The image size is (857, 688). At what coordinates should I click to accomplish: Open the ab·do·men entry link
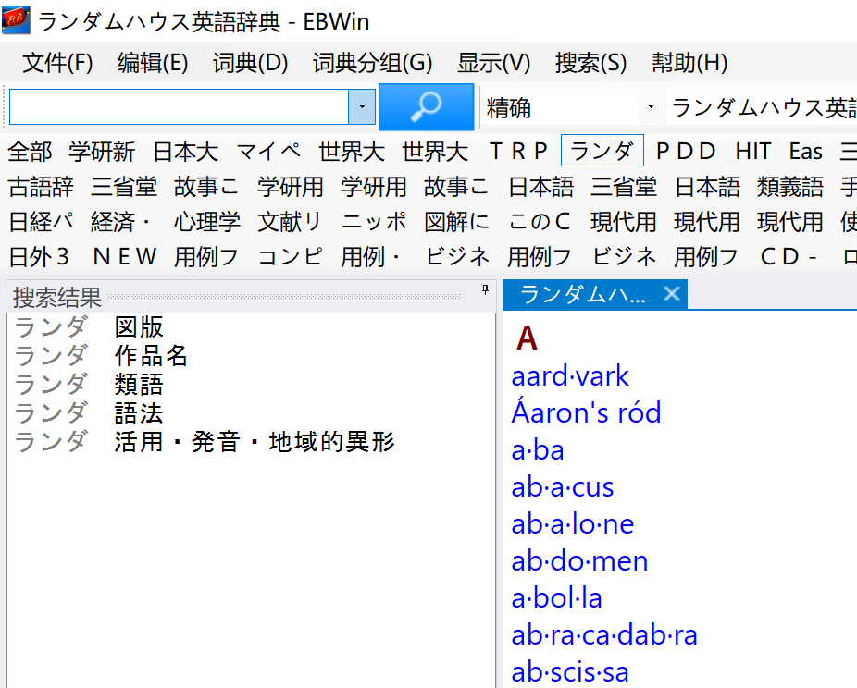pos(579,561)
